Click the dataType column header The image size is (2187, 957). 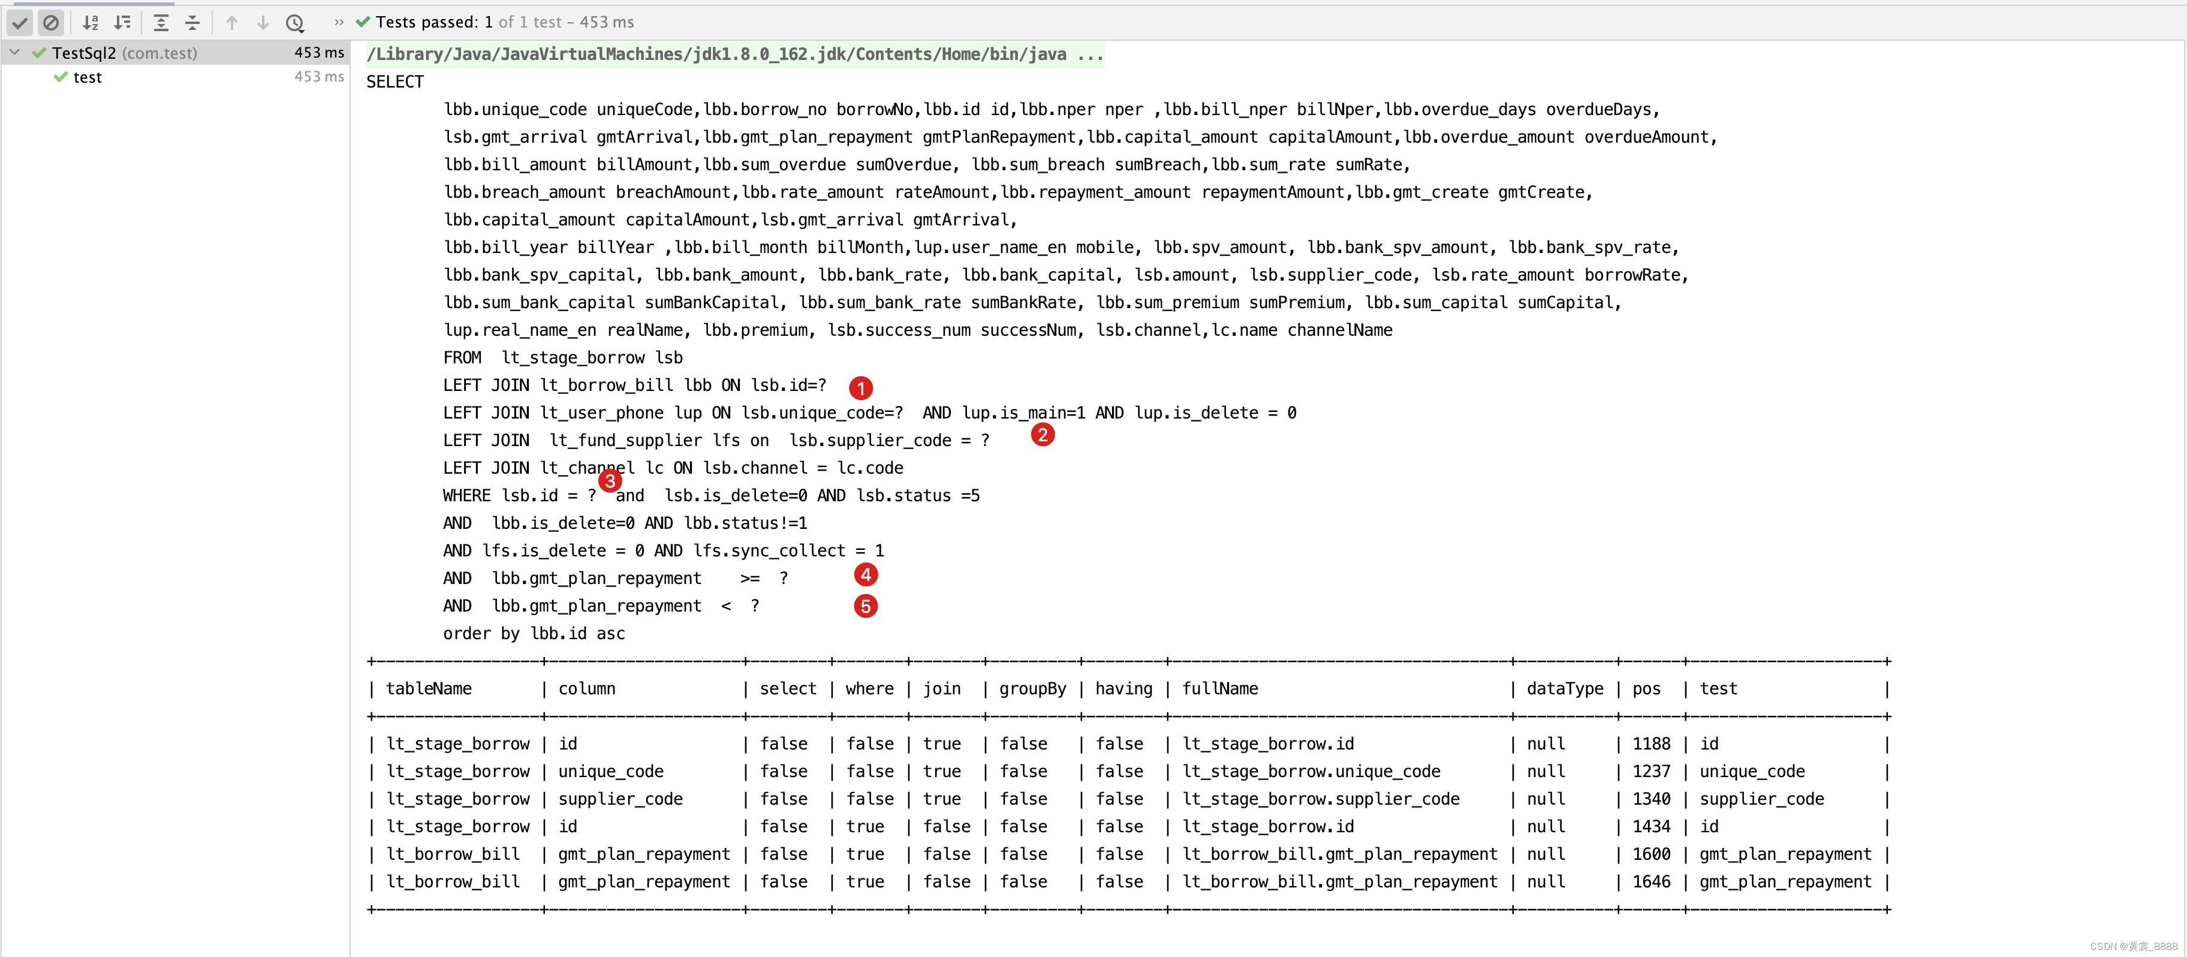point(1565,688)
